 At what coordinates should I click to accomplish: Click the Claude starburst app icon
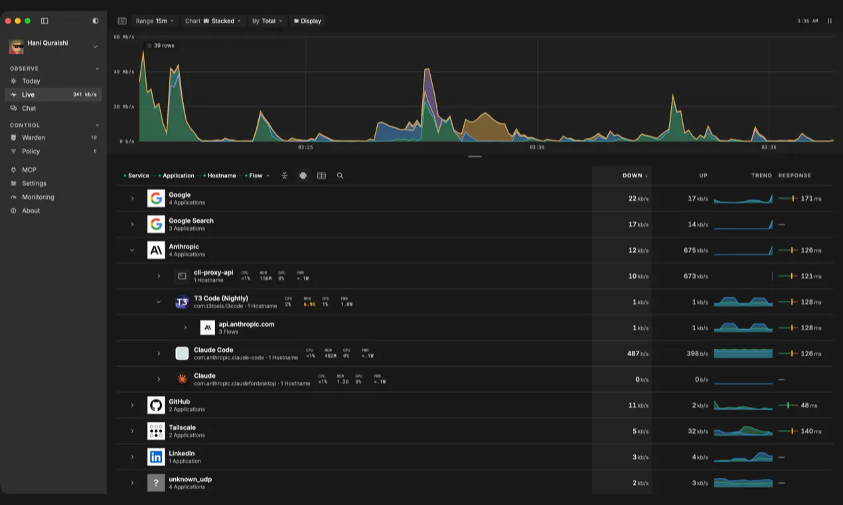[182, 379]
